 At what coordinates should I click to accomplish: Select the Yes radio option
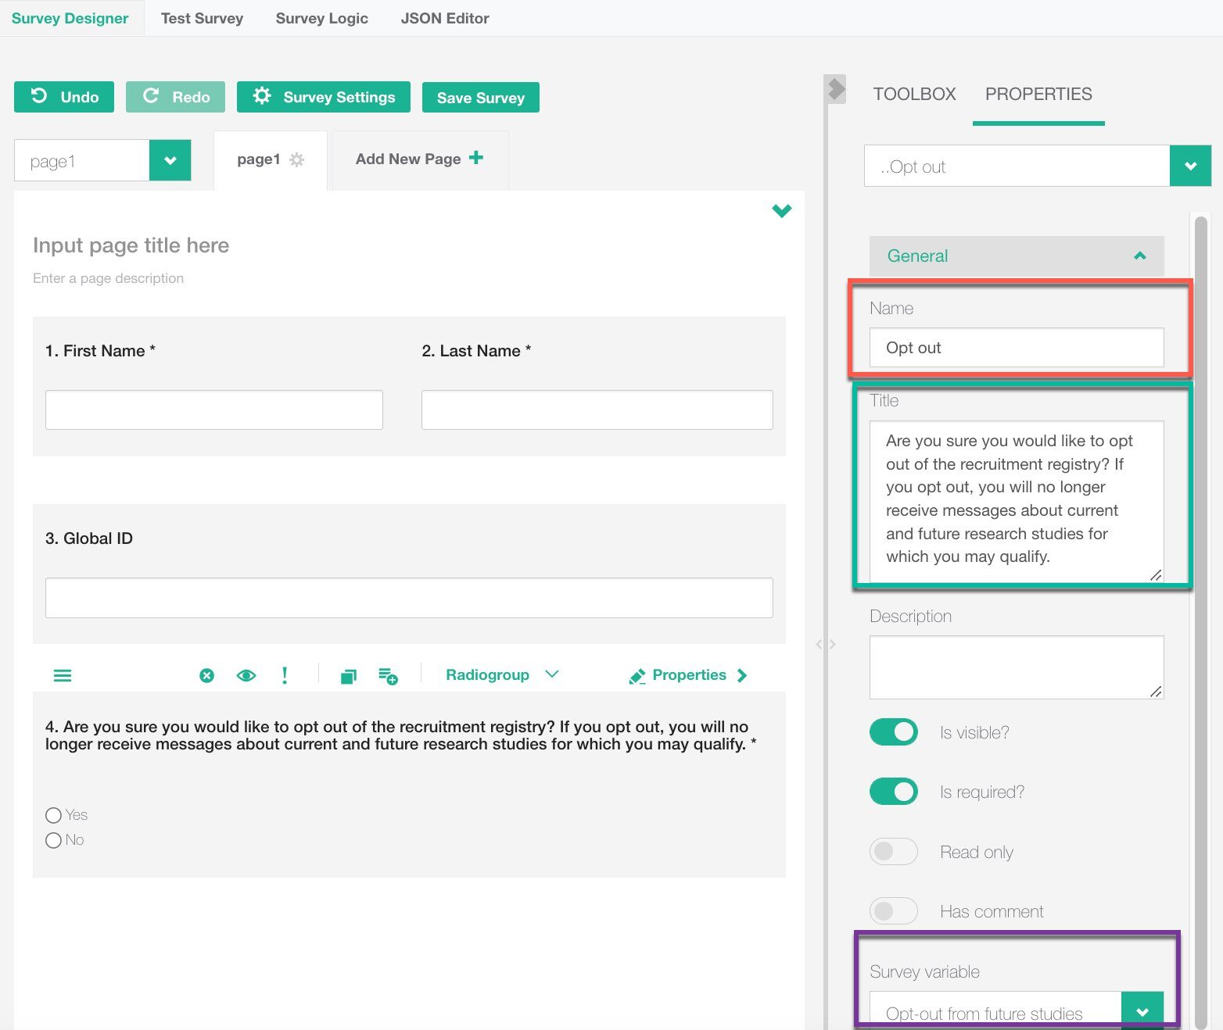point(53,815)
